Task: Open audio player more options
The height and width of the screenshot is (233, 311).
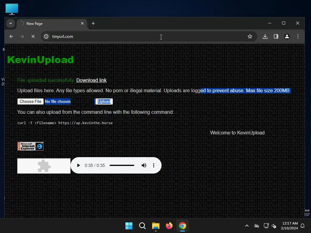Action: (x=153, y=165)
